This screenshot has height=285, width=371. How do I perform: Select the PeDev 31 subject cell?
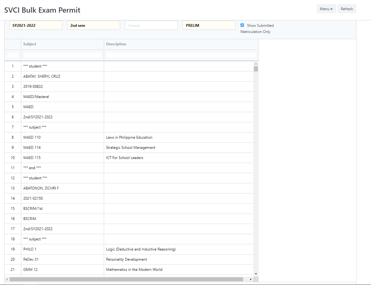pos(63,259)
